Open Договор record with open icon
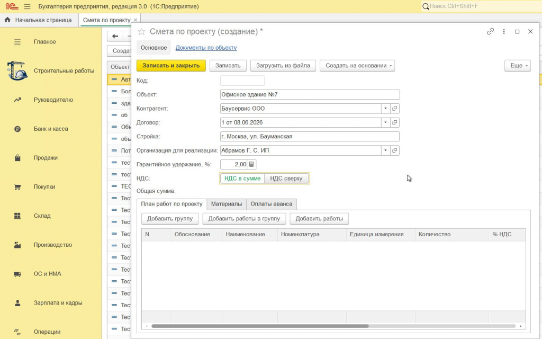The height and width of the screenshot is (339, 542). (x=394, y=122)
